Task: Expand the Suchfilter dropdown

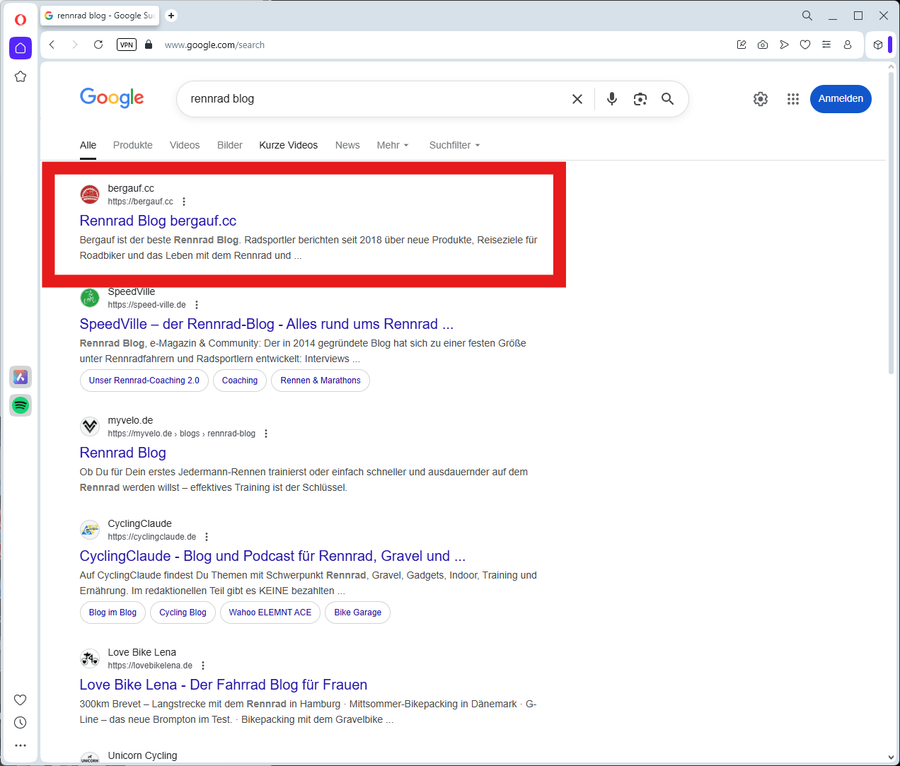Action: pos(454,145)
